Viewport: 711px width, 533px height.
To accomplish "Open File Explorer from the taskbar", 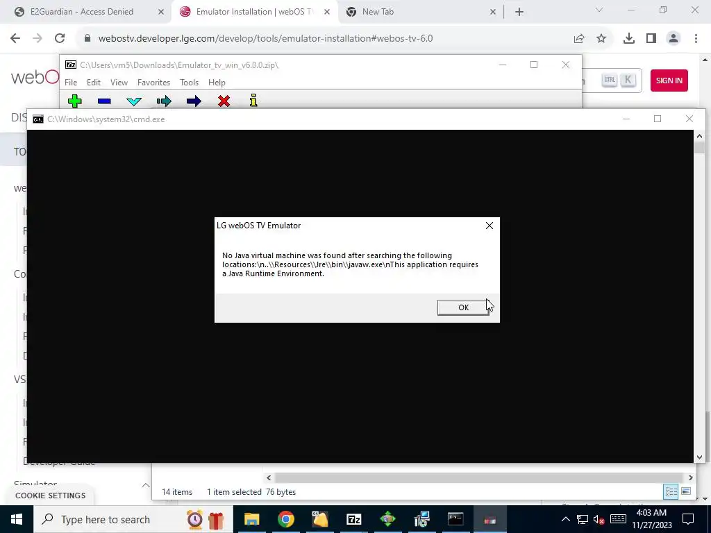I will coord(251,519).
